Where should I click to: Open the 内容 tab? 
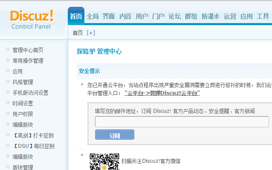pyautogui.click(x=125, y=16)
